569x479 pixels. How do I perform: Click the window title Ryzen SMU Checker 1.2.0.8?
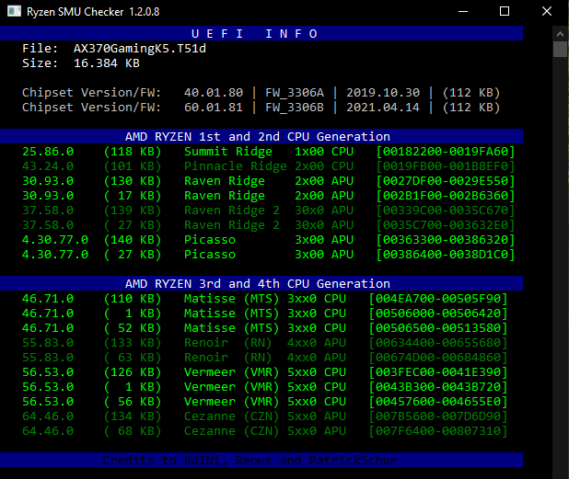(x=93, y=12)
